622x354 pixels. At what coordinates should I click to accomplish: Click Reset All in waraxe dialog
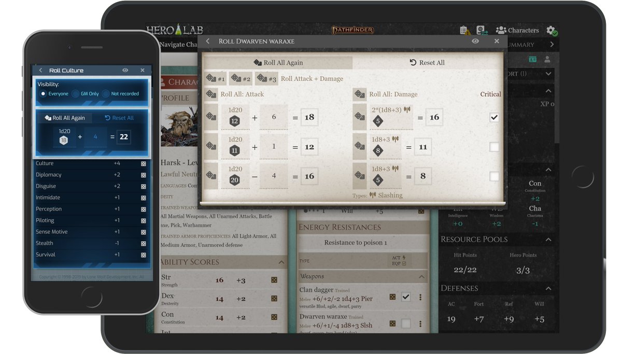[427, 63]
